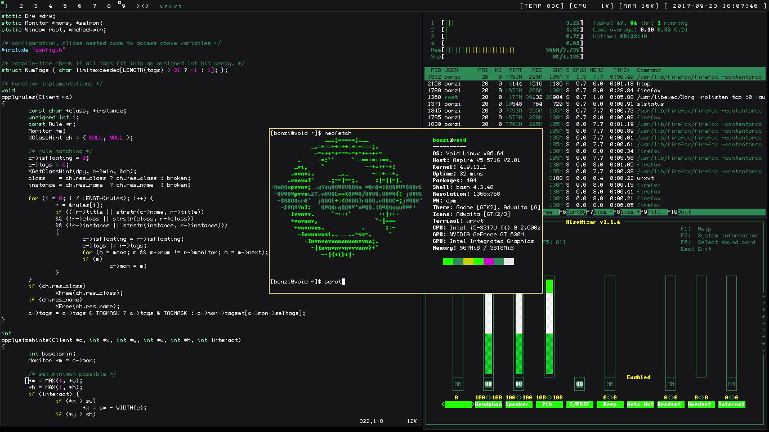Image resolution: width=769 pixels, height=432 pixels.
Task: Click Esc: Exit in AlsaMixer
Action: [696, 249]
